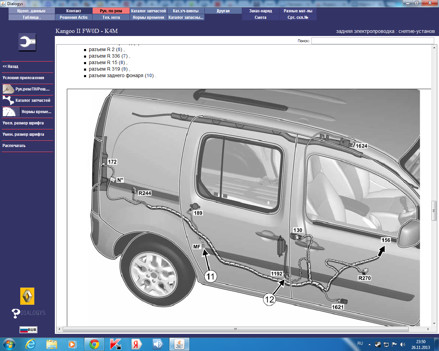Screen dimensions: 439x351
Task: Open Windows Explorer folder in taskbar
Action: (52, 344)
